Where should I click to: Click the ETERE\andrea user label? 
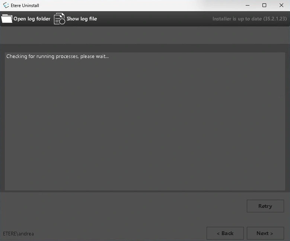(x=18, y=234)
